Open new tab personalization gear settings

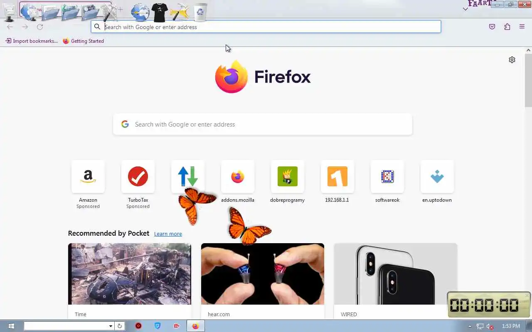tap(512, 60)
